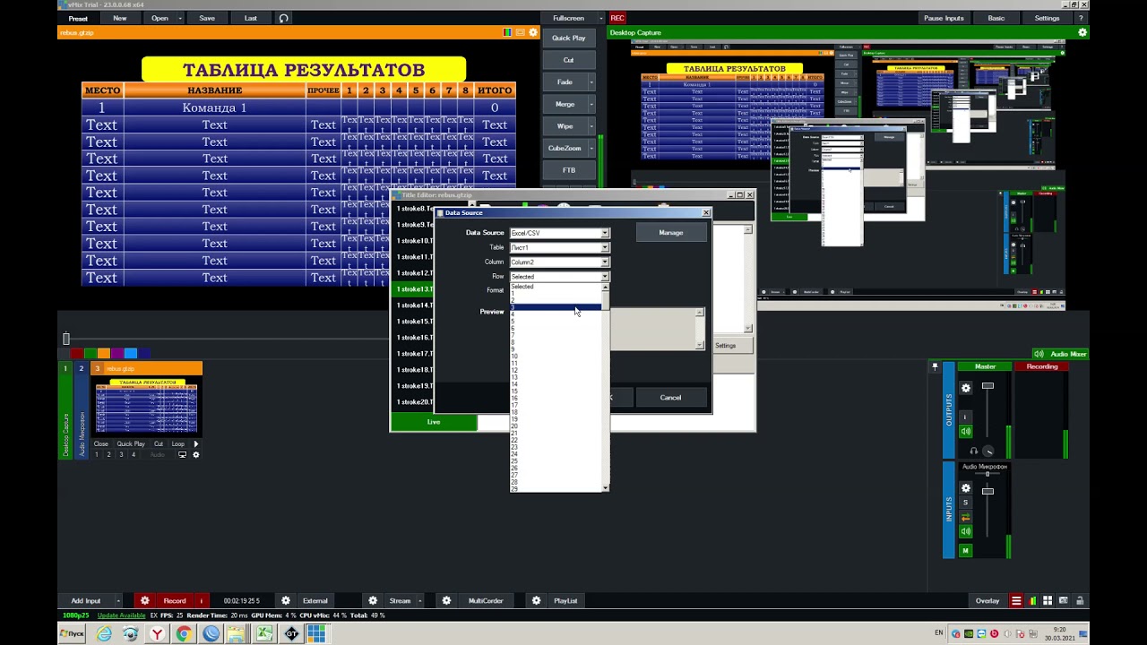The image size is (1147, 645).
Task: Select row 20 in Row dropdown list
Action: pyautogui.click(x=556, y=426)
